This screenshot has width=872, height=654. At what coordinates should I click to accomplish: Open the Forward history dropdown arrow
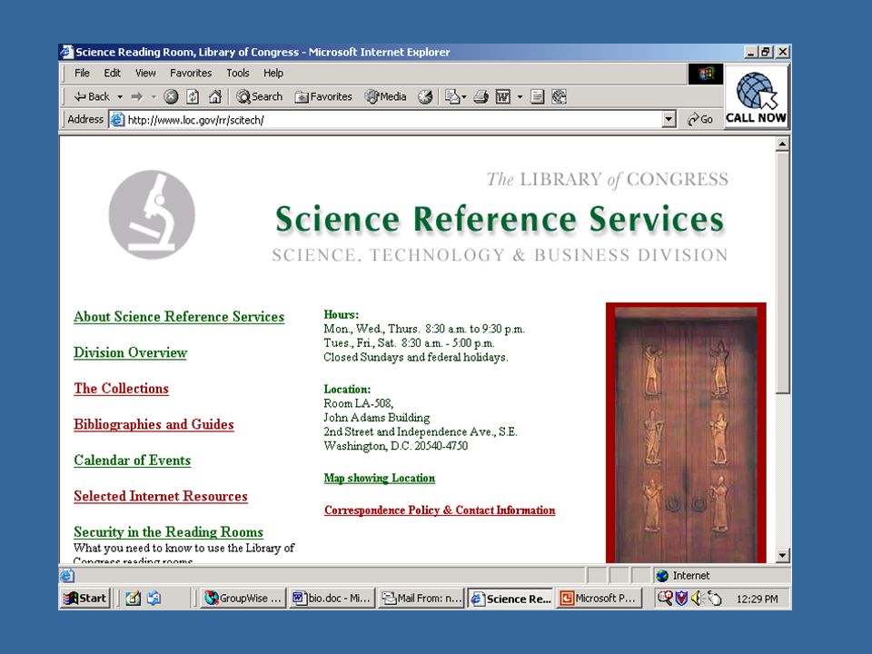point(154,97)
